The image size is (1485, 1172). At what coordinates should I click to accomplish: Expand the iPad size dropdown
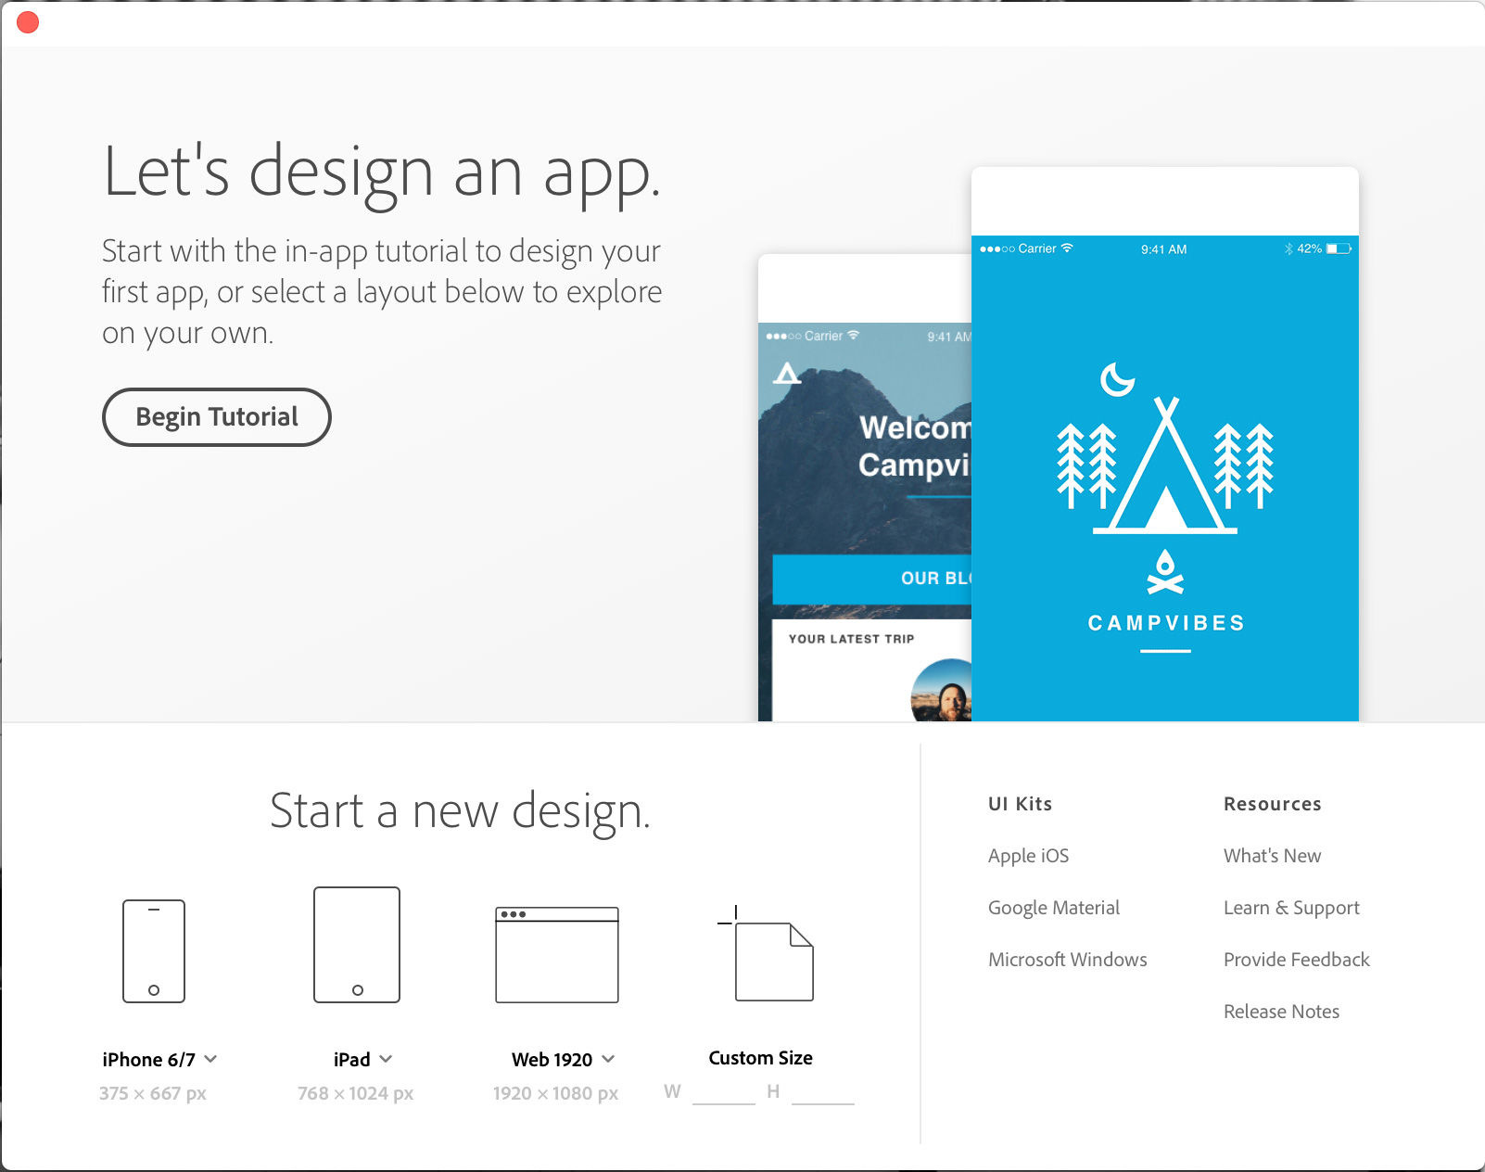tap(386, 1059)
